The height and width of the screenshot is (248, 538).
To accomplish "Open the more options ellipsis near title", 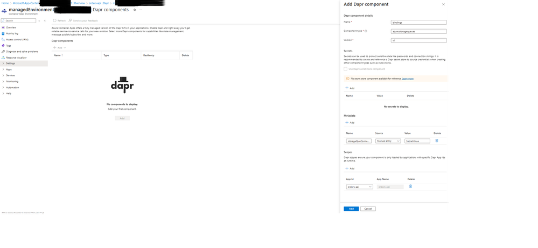I will click(141, 10).
